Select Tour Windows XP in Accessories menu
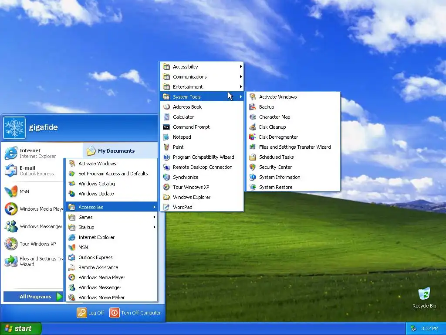 point(202,187)
